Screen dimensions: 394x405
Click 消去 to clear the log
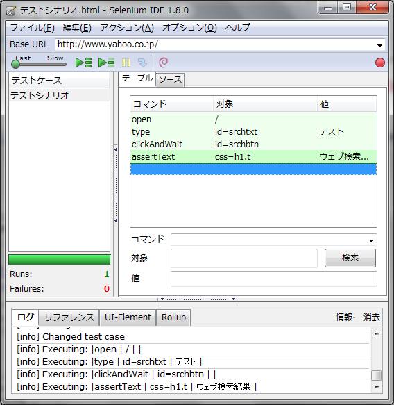tap(372, 317)
